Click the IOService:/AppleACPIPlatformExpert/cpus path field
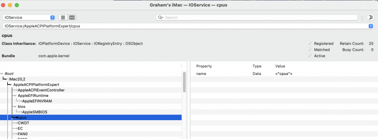 186,26
